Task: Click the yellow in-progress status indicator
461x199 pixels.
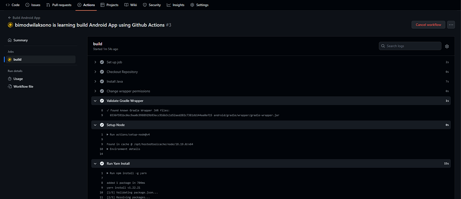Action: click(x=10, y=25)
